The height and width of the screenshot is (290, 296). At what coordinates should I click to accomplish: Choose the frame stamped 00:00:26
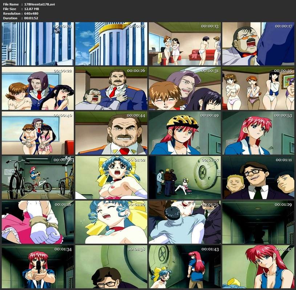point(111,88)
